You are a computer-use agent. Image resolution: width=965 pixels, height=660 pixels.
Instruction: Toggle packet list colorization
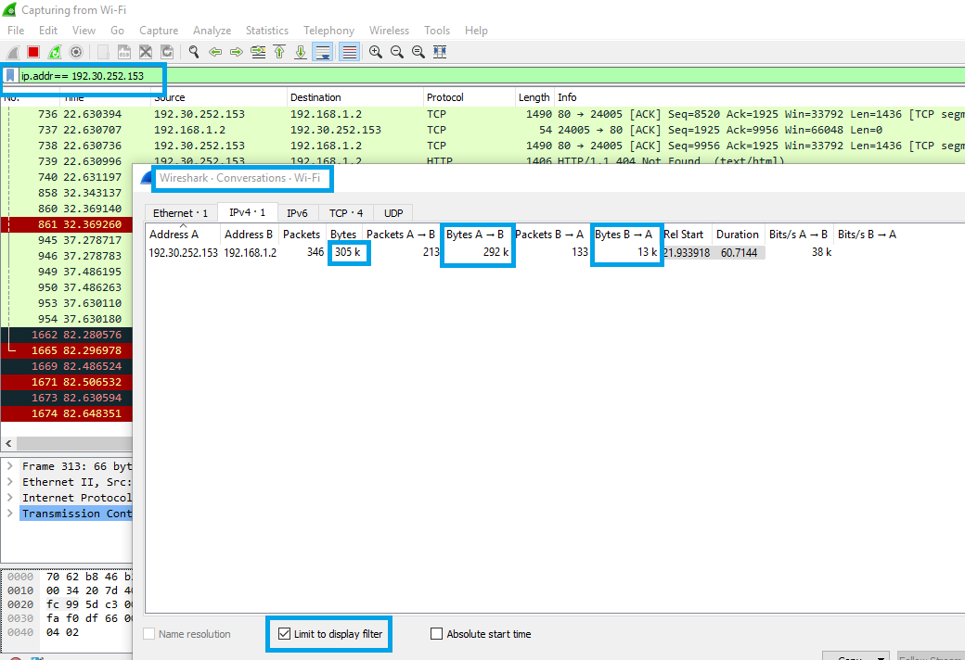(350, 52)
